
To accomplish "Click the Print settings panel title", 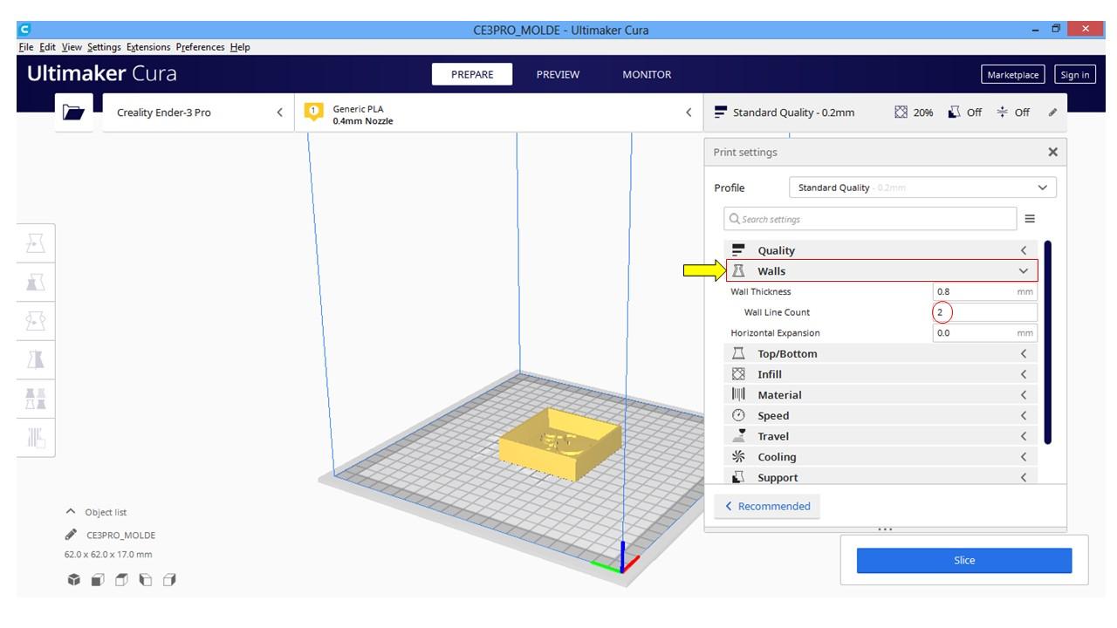I will (745, 152).
